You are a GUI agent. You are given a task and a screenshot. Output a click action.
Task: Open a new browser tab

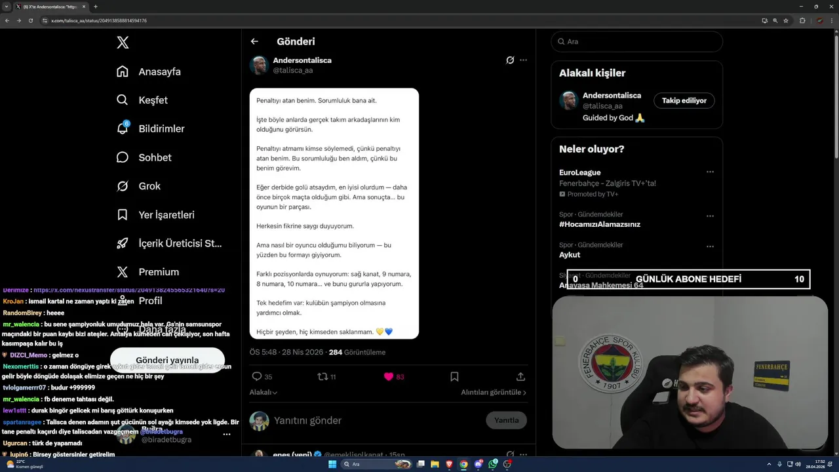[x=96, y=7]
